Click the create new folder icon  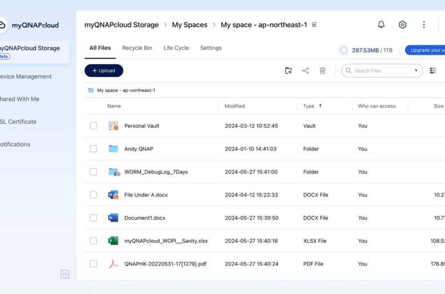pyautogui.click(x=288, y=71)
